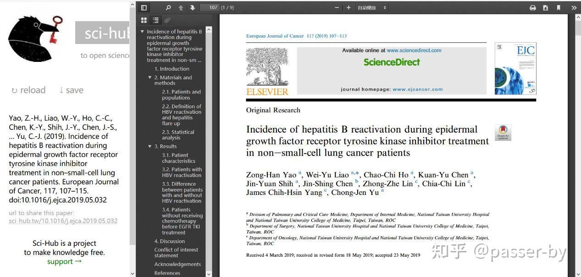The image size is (581, 277).
Task: Jump to 1. Introduction in outline
Action: [x=172, y=69]
